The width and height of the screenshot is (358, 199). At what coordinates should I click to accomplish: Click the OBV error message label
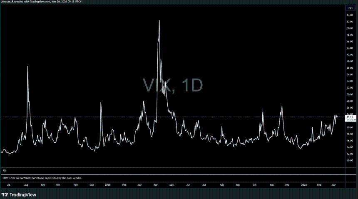pyautogui.click(x=42, y=178)
